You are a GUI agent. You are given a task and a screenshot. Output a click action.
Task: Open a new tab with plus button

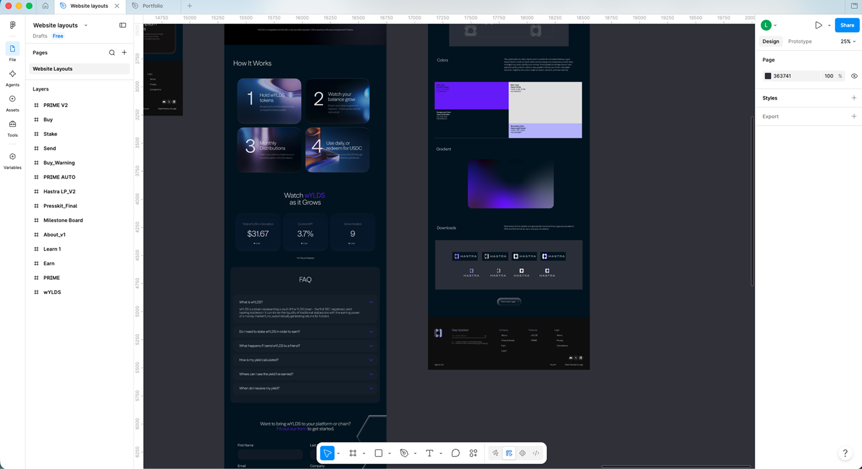coord(190,6)
